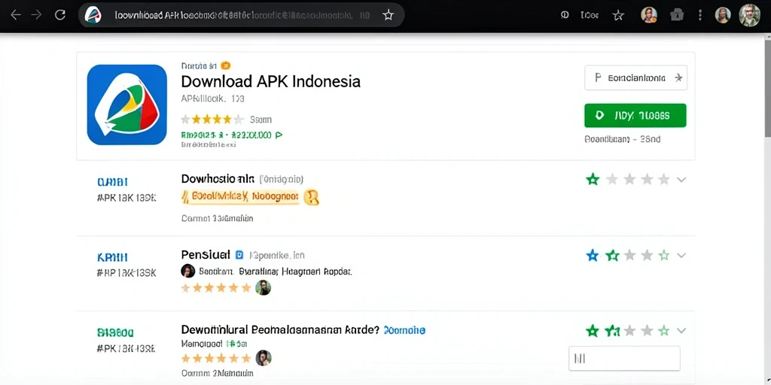Image resolution: width=771 pixels, height=385 pixels.
Task: Click the star icon right of the address bar
Action: (x=618, y=15)
